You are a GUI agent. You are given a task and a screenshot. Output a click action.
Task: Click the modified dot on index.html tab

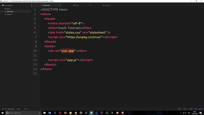point(60,5)
